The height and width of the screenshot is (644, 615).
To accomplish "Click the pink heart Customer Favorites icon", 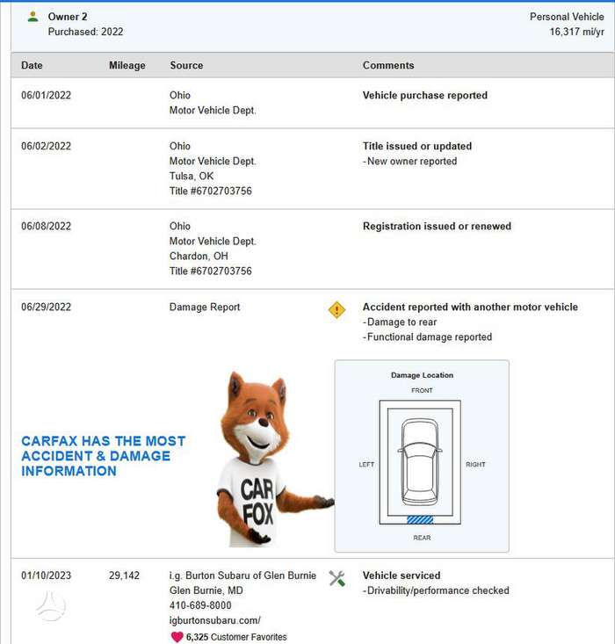I will (177, 637).
